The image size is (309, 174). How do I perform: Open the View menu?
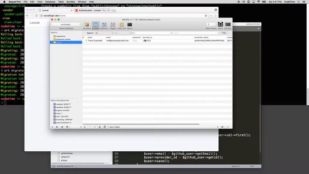(40, 2)
